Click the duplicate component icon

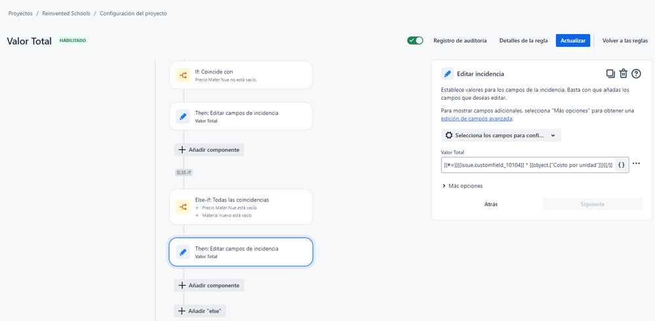pos(610,74)
